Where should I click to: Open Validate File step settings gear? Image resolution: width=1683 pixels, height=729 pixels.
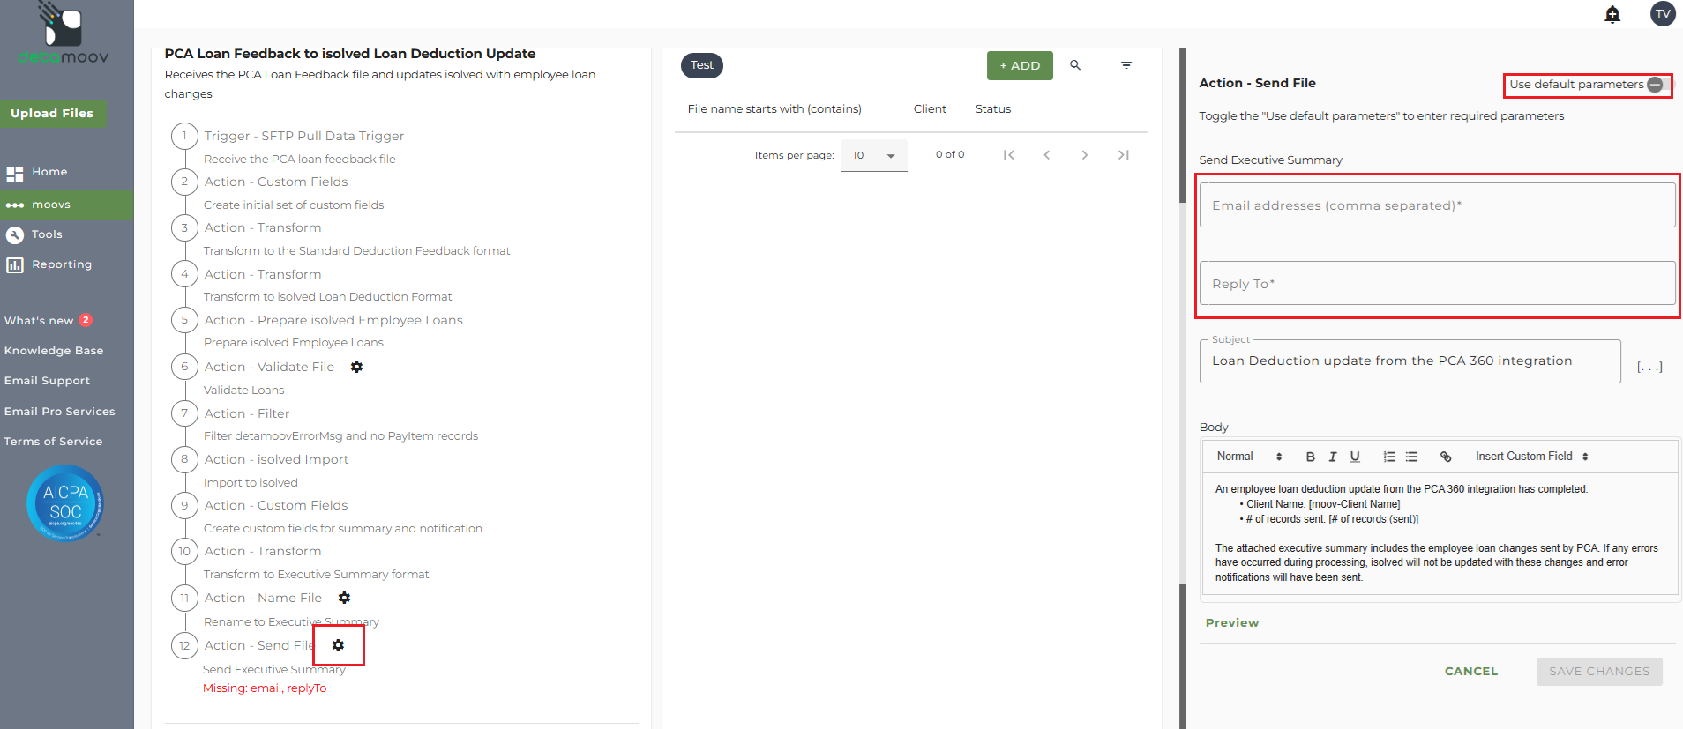tap(356, 367)
